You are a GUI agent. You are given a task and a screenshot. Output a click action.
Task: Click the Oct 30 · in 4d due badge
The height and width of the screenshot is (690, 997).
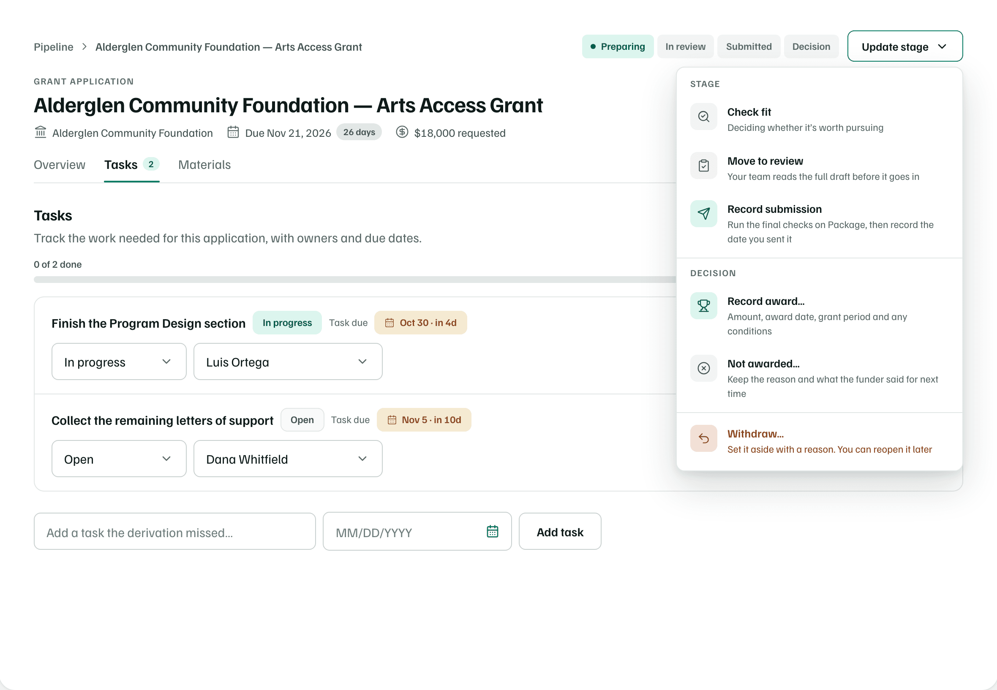point(420,323)
